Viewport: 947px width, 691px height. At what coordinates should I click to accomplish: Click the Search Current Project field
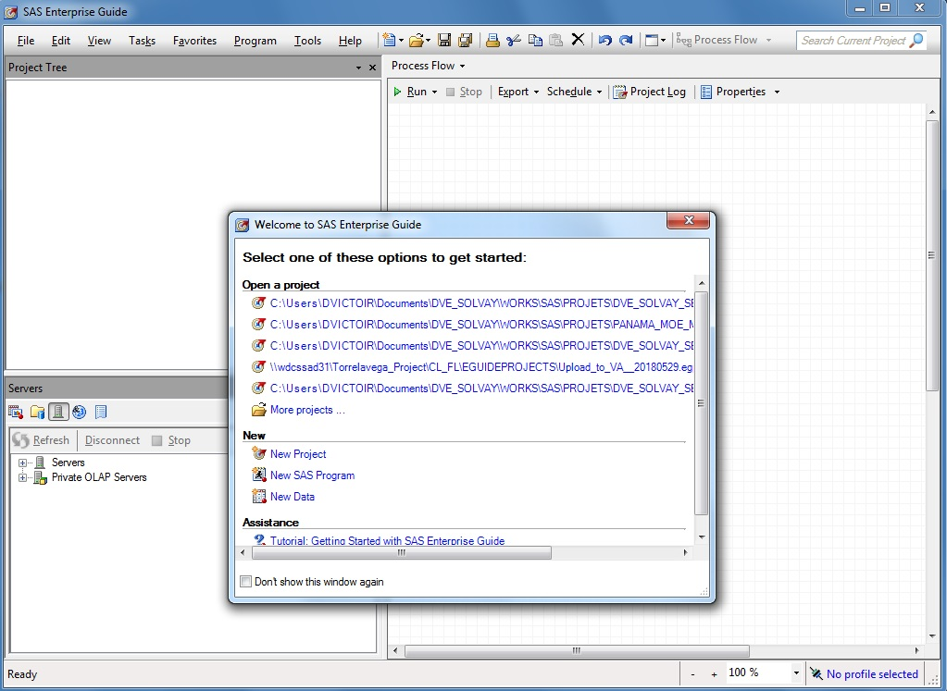(x=854, y=41)
